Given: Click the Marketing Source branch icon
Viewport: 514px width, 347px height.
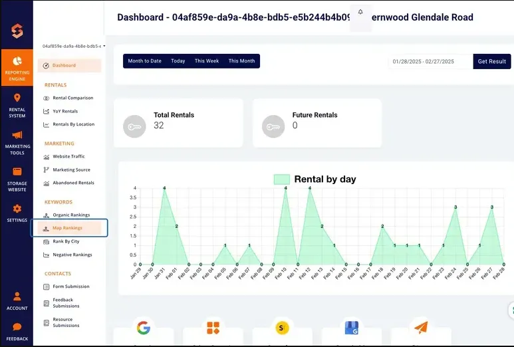Looking at the screenshot, I should pos(47,170).
